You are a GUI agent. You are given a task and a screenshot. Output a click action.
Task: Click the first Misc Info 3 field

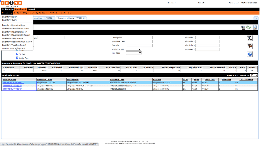pos(208,45)
